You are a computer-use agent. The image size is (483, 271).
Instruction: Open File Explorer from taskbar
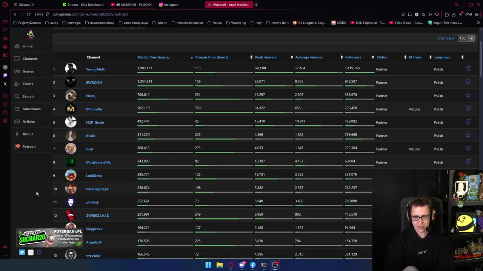tap(219, 265)
